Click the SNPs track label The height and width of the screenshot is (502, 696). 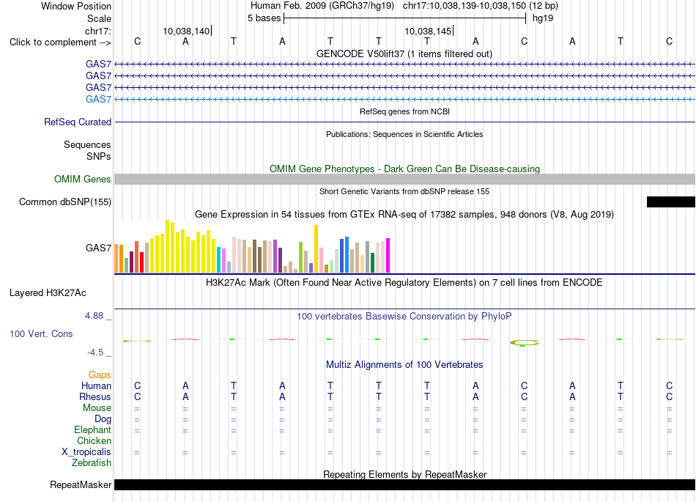point(99,156)
